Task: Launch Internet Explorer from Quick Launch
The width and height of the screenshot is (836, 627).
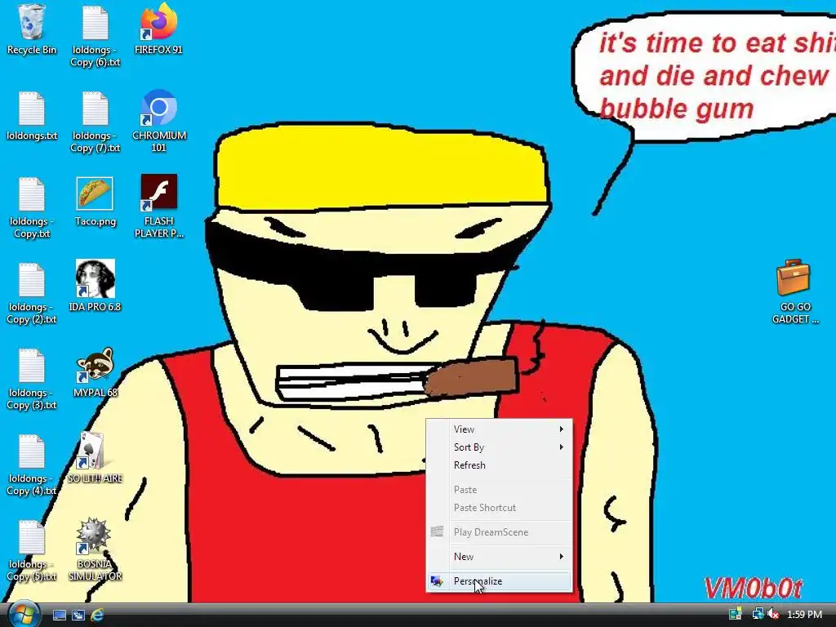Action: pos(97,615)
